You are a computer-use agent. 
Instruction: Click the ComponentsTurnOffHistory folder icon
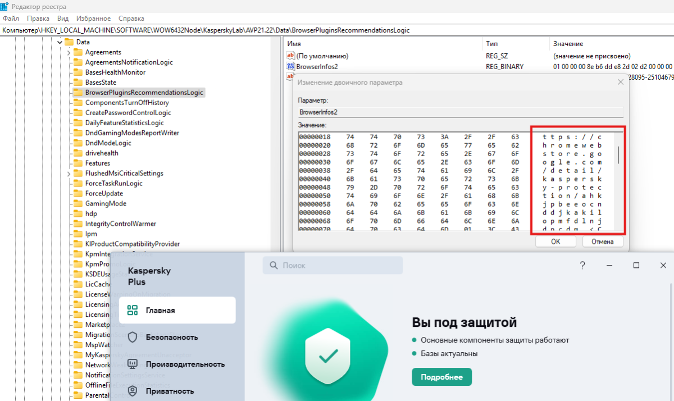[x=78, y=103]
